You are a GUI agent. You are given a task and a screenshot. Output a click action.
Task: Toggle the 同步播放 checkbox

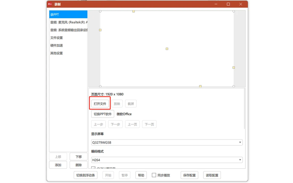click(x=154, y=175)
